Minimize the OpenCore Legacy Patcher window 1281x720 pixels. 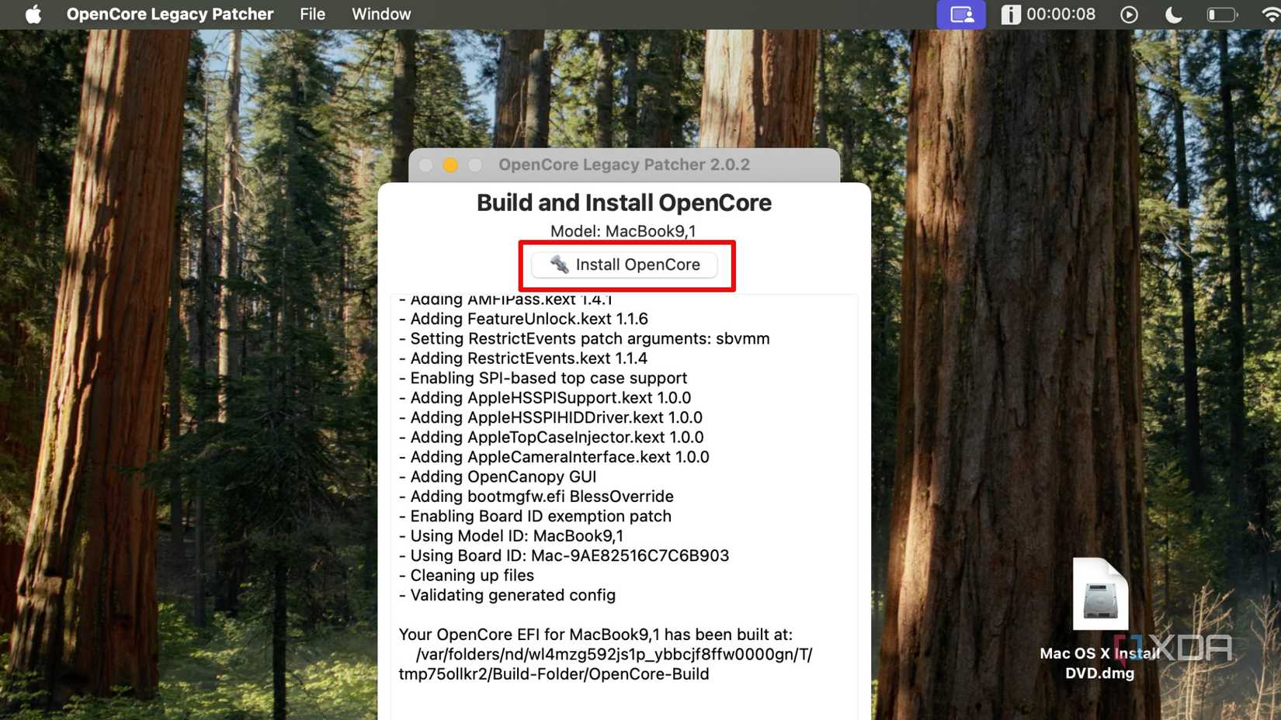tap(450, 164)
